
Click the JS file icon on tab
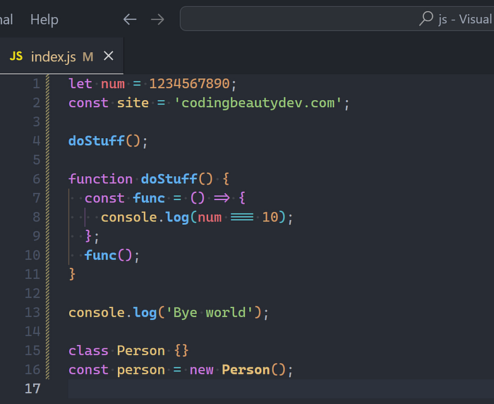pos(16,56)
